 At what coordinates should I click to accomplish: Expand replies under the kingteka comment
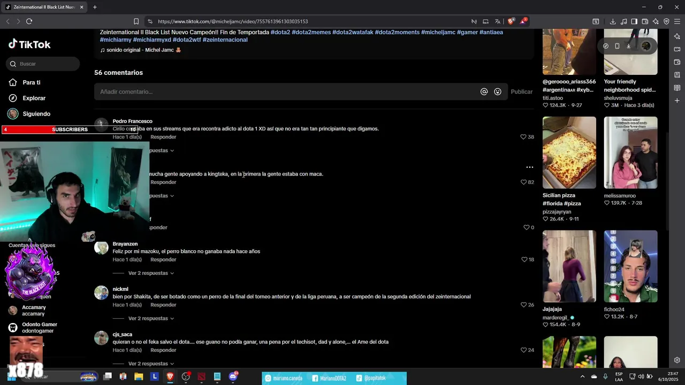point(162,196)
